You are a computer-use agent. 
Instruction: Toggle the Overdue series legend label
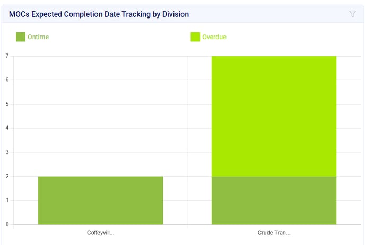click(214, 37)
